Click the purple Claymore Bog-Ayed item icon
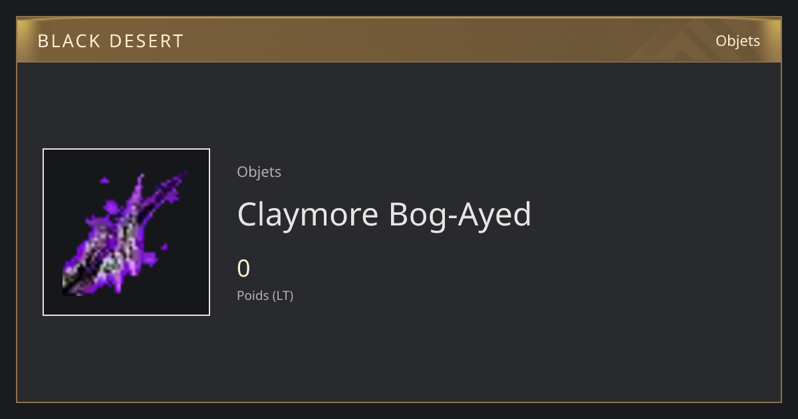This screenshot has height=419, width=798. [126, 232]
